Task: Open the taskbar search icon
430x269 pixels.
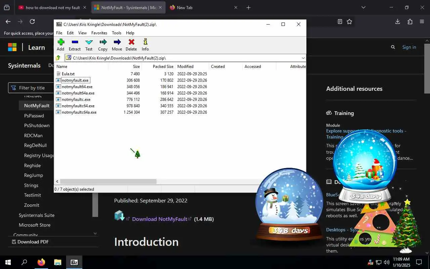Action: (x=24, y=262)
